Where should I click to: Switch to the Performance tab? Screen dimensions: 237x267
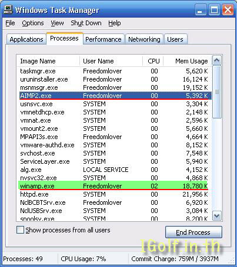point(104,39)
